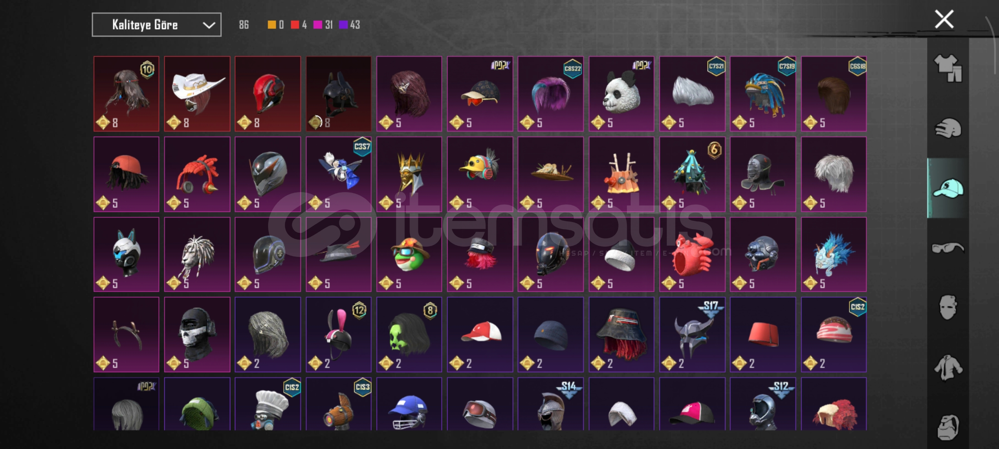The image size is (999, 449).
Task: Select the panda head item
Action: 621,94
